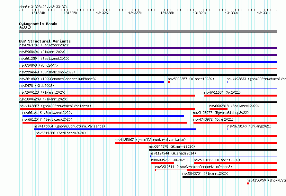Click the blue nsv6610146 Sedlazeck2020 bar
The image size is (286, 196).
(103, 116)
